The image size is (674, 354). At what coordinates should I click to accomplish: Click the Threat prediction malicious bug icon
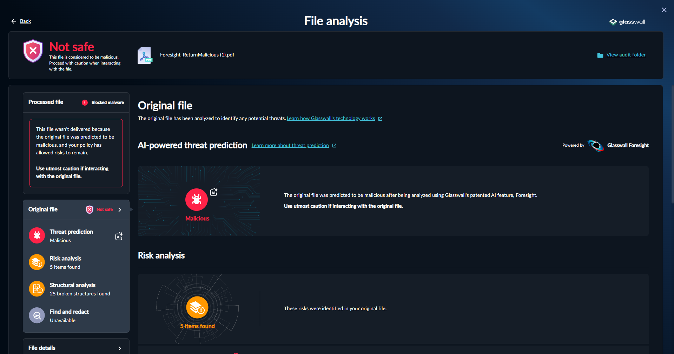37,235
